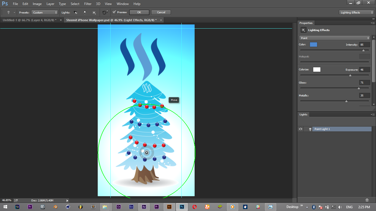
Task: Add a new Point Light
Action: click(x=85, y=12)
